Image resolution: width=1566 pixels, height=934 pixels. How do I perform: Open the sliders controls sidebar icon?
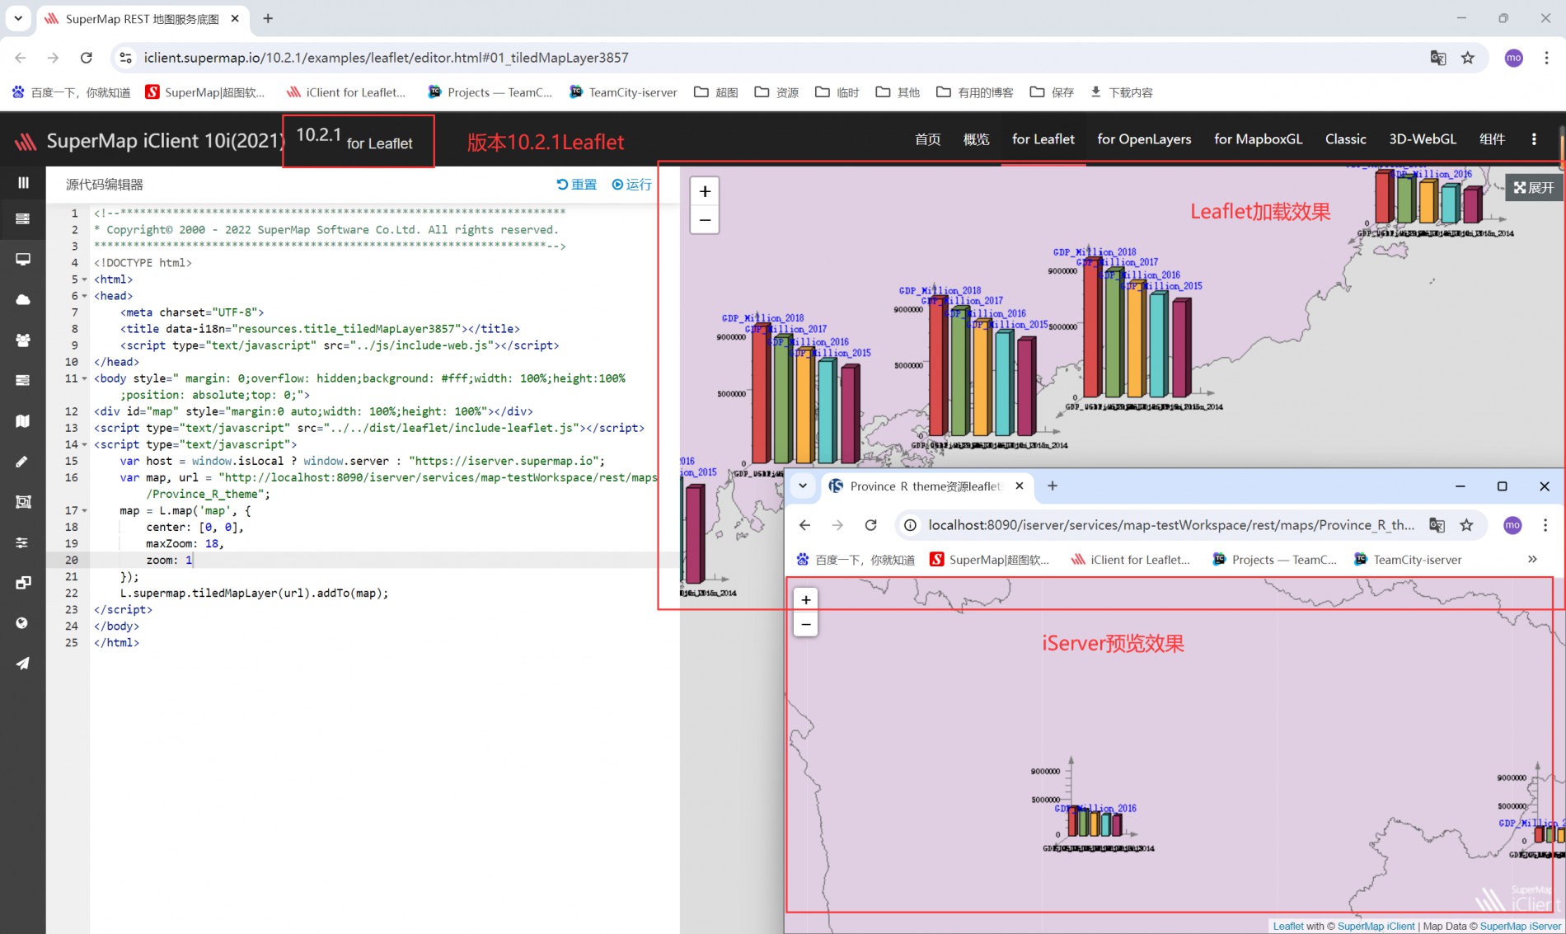tap(23, 542)
